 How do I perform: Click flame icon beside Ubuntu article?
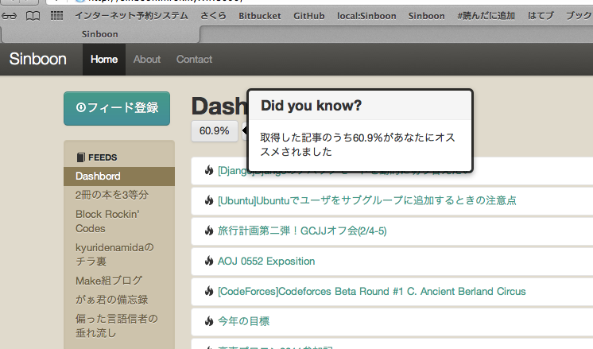(x=209, y=200)
